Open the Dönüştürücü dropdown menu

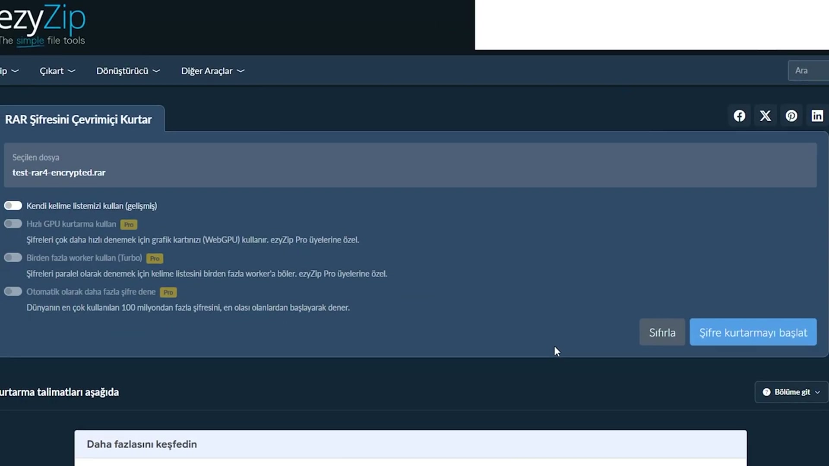128,71
